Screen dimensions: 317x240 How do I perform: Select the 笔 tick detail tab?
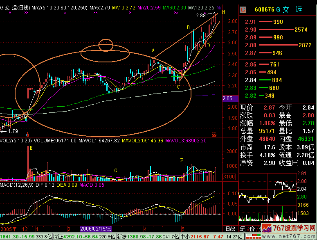(x=242, y=228)
